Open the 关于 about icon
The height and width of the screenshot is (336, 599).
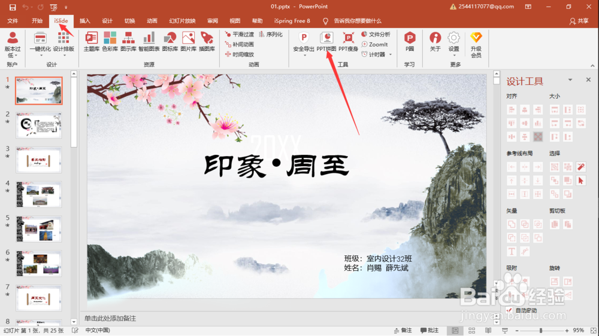coord(435,41)
